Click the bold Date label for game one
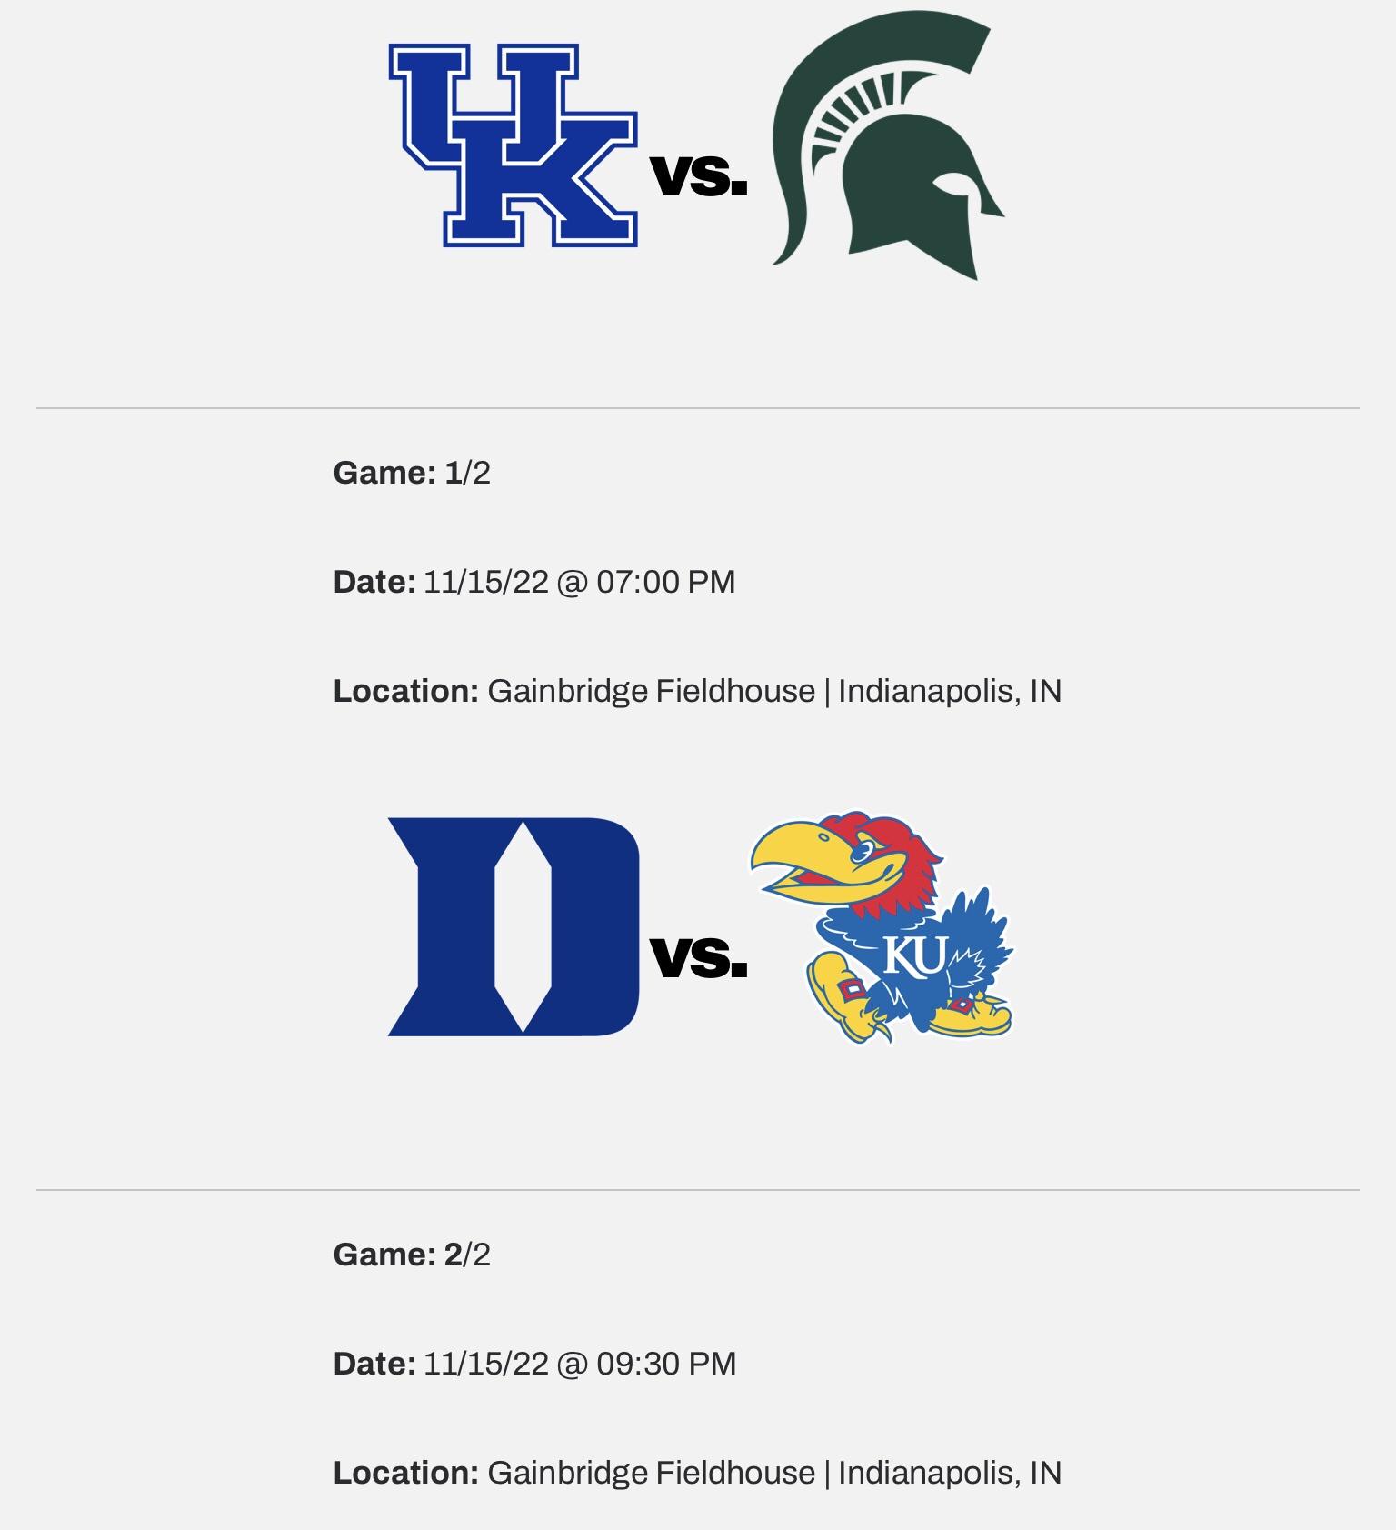 (x=374, y=582)
